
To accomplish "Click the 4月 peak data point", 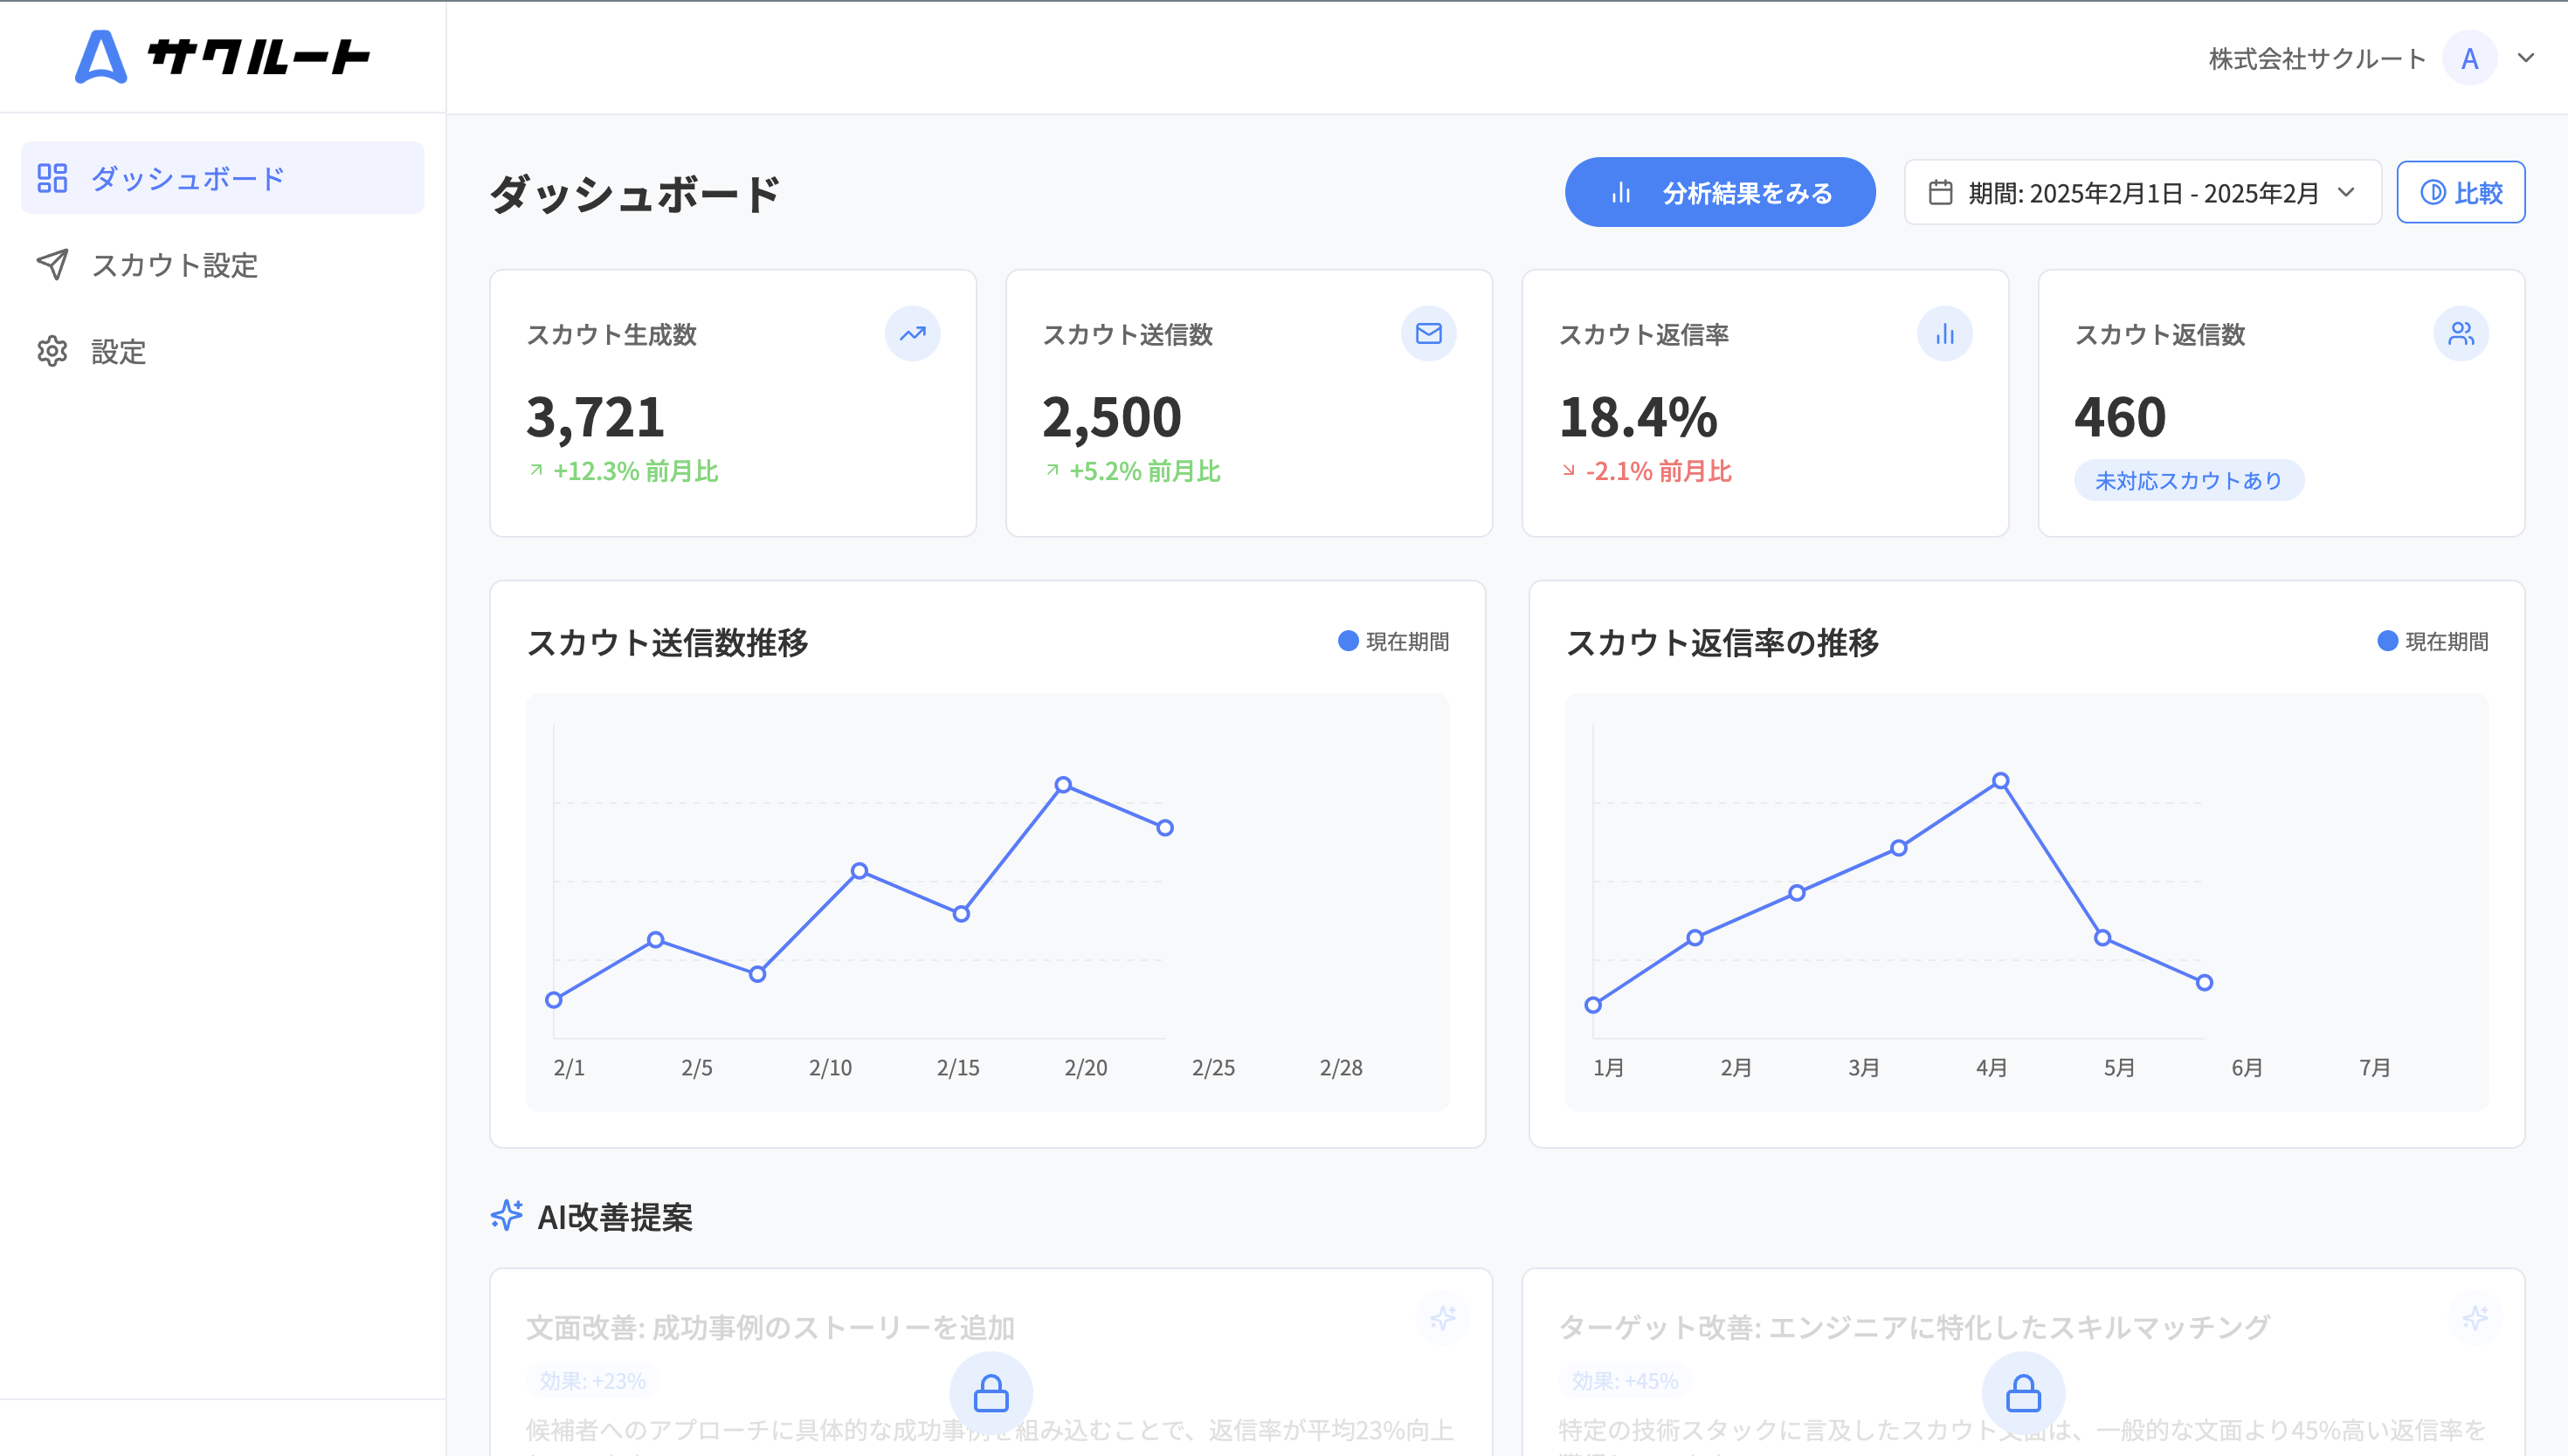I will [1999, 781].
